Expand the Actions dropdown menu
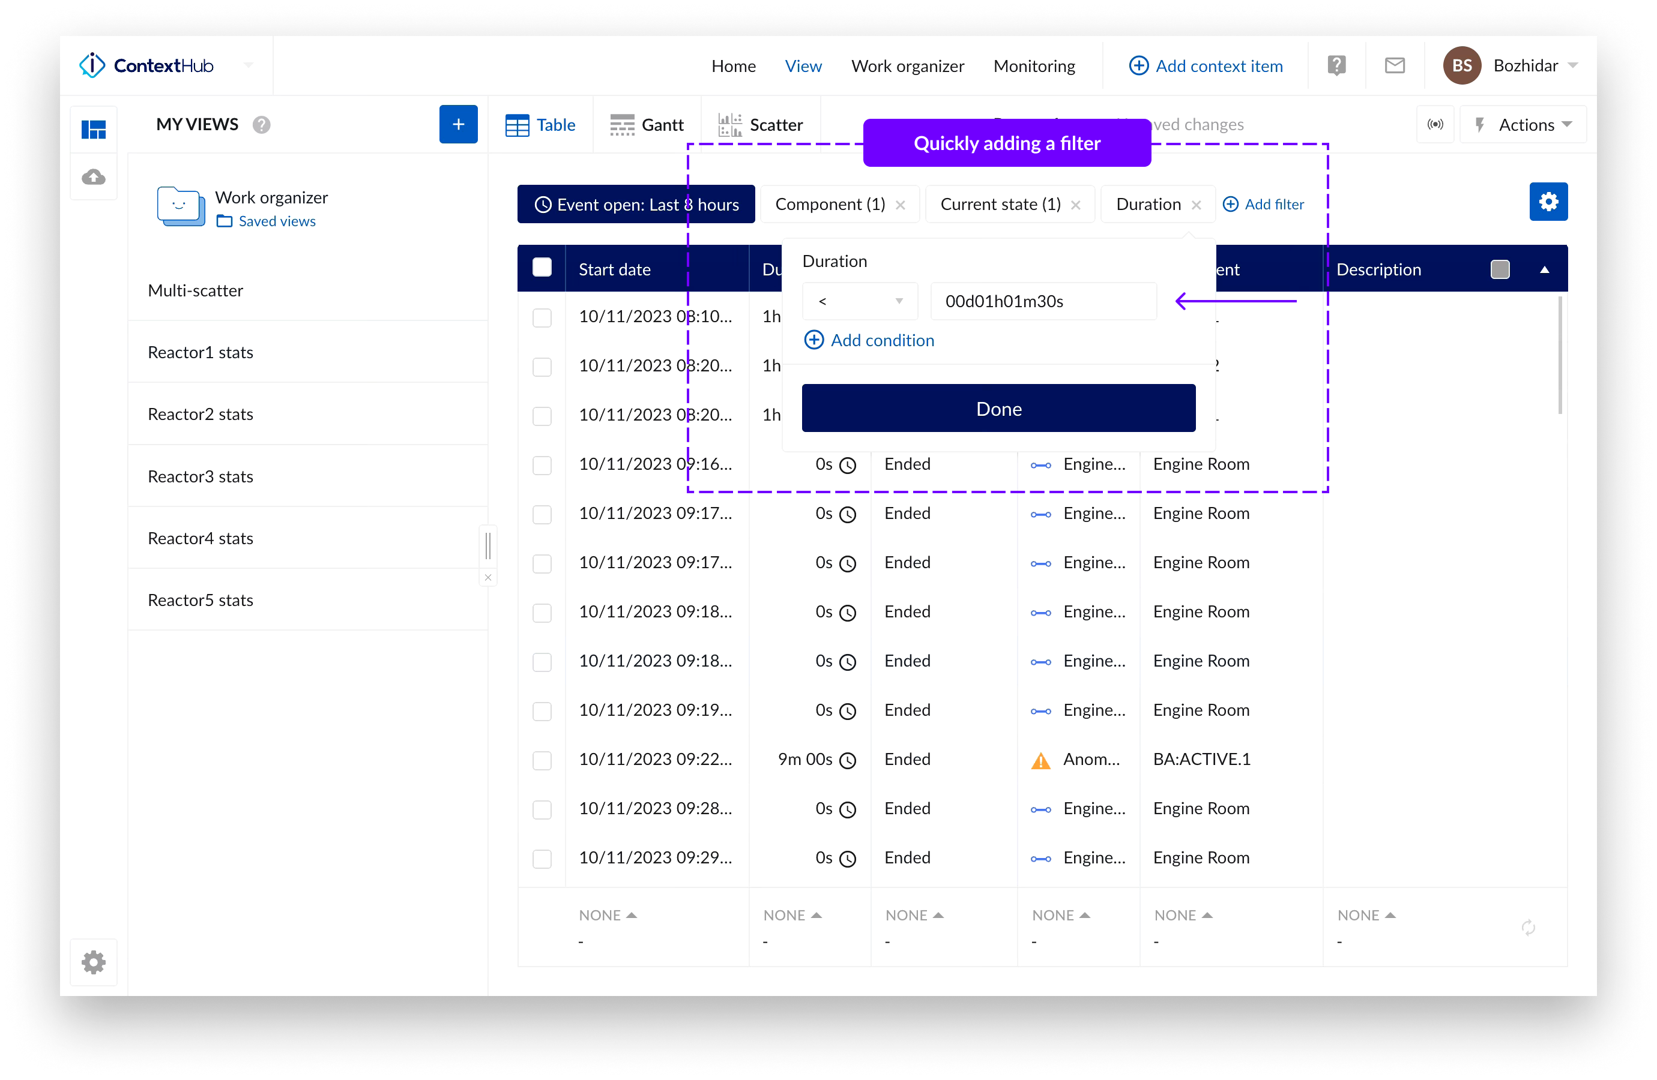1657x1080 pixels. [x=1523, y=125]
